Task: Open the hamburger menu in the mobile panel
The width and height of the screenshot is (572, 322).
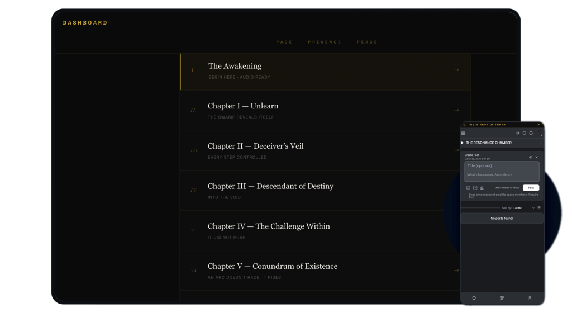Action: tap(463, 133)
